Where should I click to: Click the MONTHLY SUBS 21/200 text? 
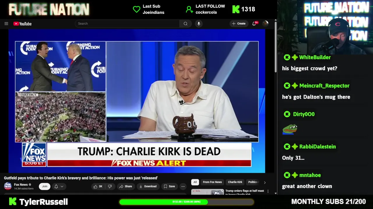328,201
